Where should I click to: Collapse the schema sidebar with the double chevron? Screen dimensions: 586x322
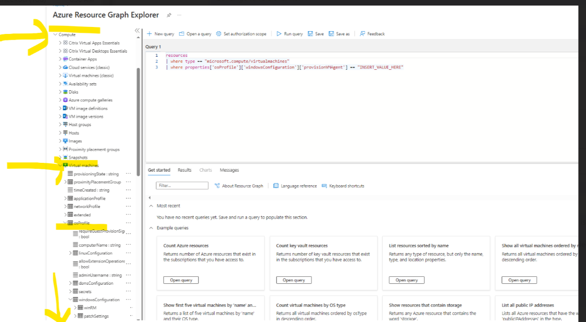137,30
